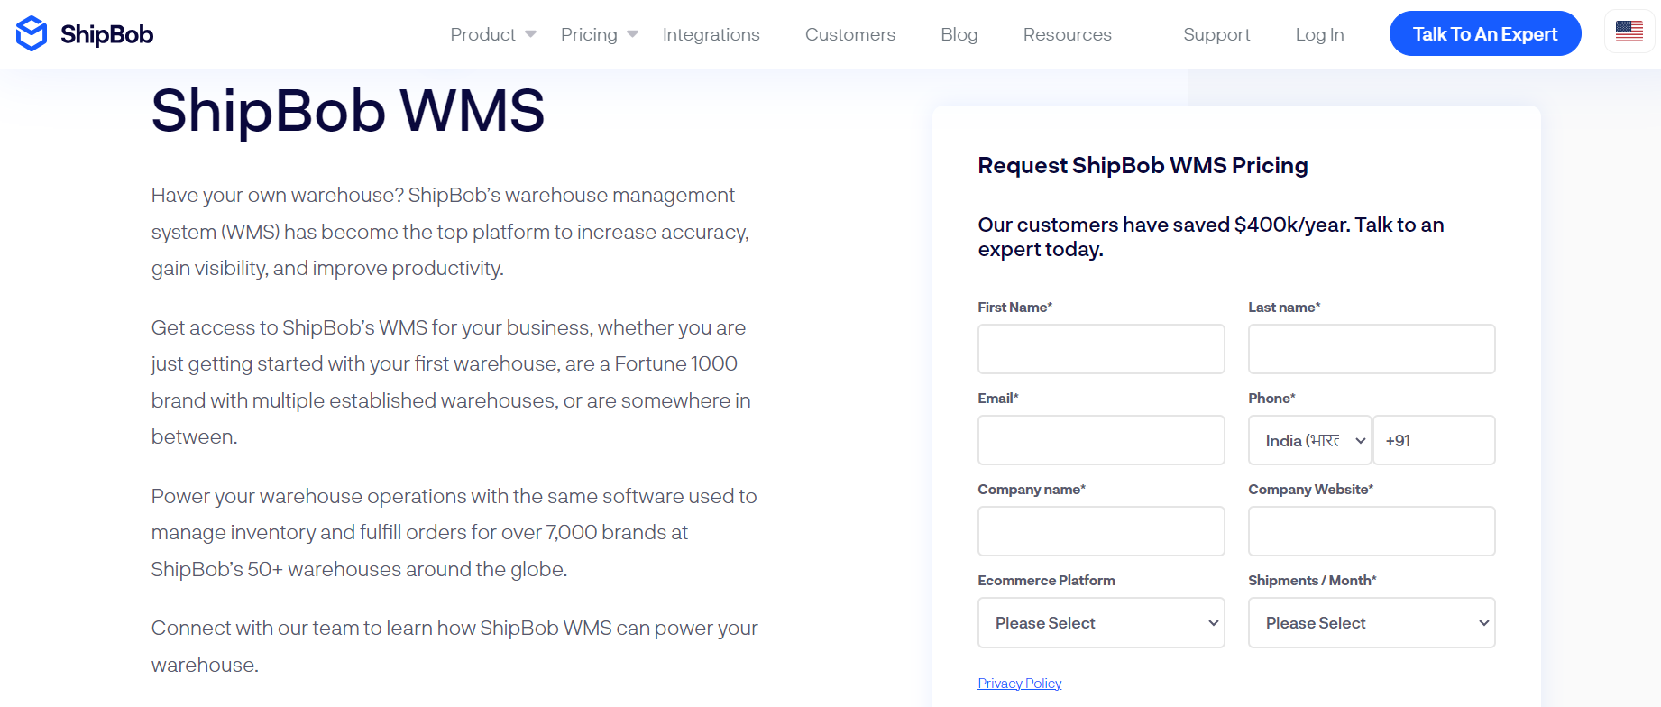Click inside the Last name field

pyautogui.click(x=1371, y=349)
